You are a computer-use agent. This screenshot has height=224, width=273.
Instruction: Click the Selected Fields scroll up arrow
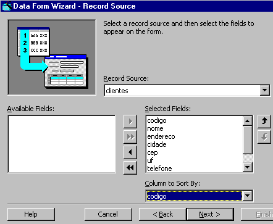tap(248, 121)
